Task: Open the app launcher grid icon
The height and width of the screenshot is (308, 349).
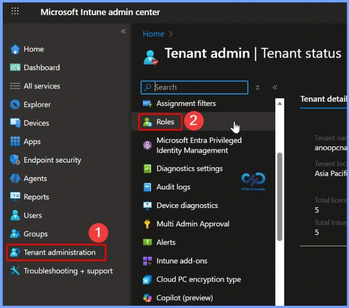Action: pyautogui.click(x=15, y=10)
